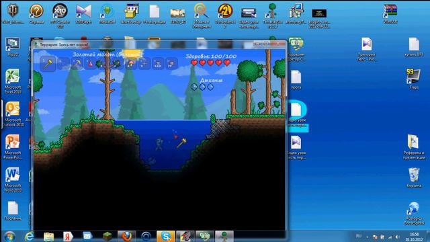
Task: Launch Fraps from the desktop
Action: click(x=414, y=79)
